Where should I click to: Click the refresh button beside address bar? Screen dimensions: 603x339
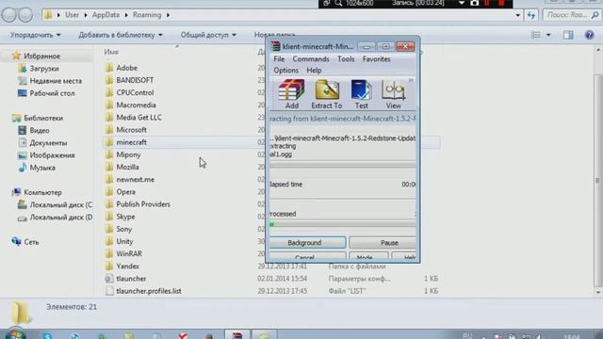[x=531, y=15]
